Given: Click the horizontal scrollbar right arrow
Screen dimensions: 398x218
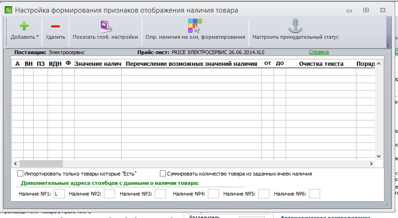Looking at the screenshot, I should pyautogui.click(x=371, y=163).
